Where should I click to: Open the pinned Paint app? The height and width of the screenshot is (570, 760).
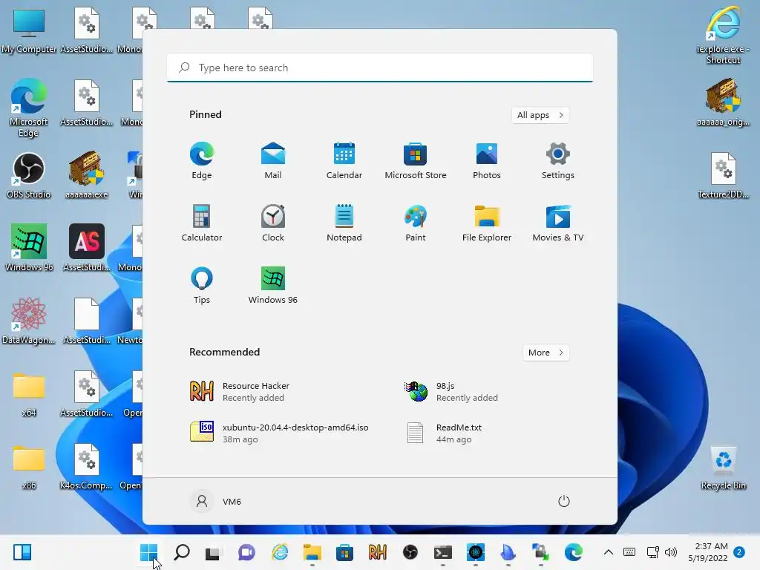click(416, 223)
